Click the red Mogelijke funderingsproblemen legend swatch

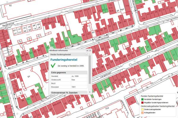coord(142,102)
